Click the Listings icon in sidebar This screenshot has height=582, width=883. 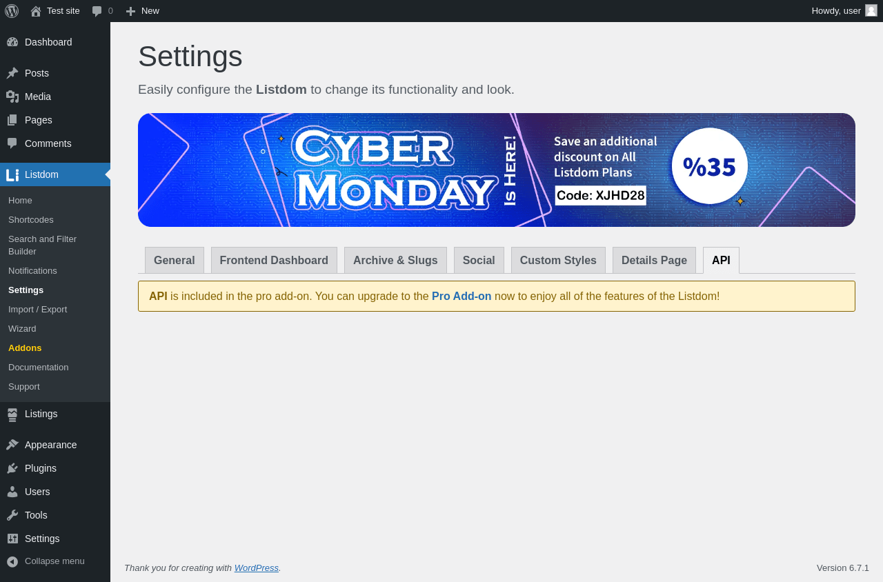tap(12, 414)
